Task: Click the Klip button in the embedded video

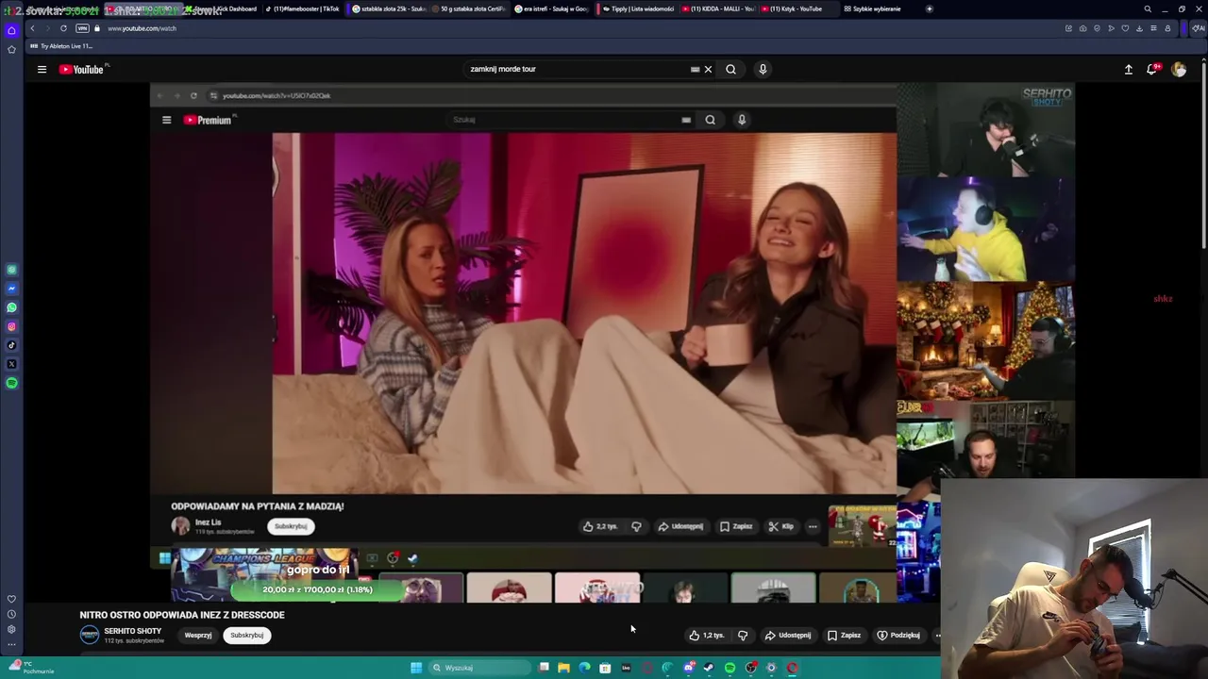Action: coord(780,526)
